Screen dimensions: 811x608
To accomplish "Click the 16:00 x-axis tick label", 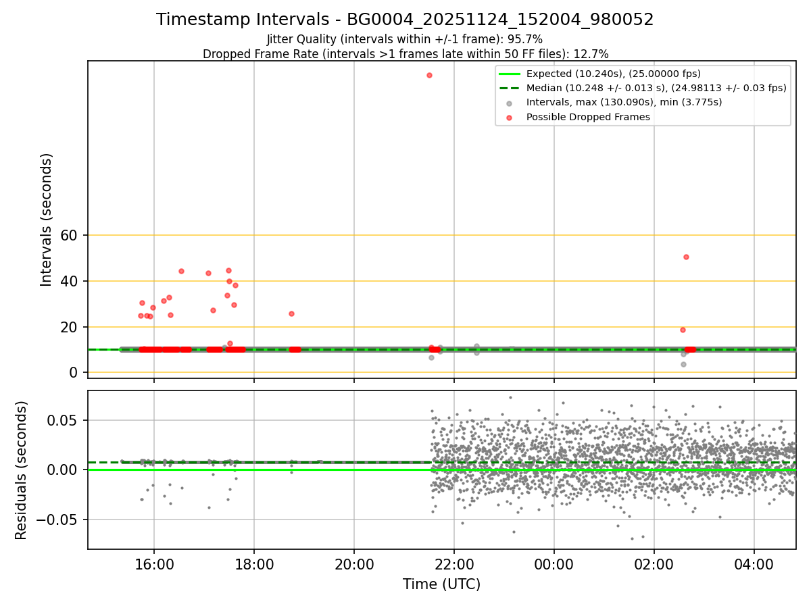I will [x=154, y=565].
